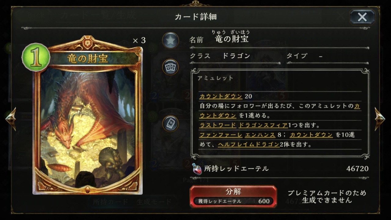Screen dimensions: 391x220
Task: Go to the next card arrow
Action: [380, 119]
